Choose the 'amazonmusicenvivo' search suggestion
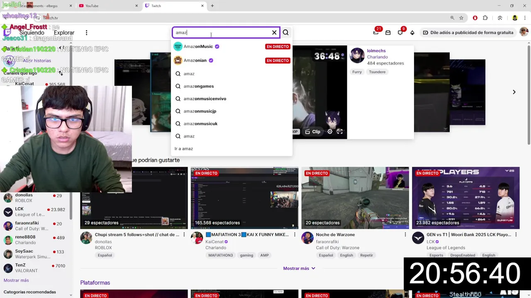The image size is (531, 298). (x=231, y=99)
